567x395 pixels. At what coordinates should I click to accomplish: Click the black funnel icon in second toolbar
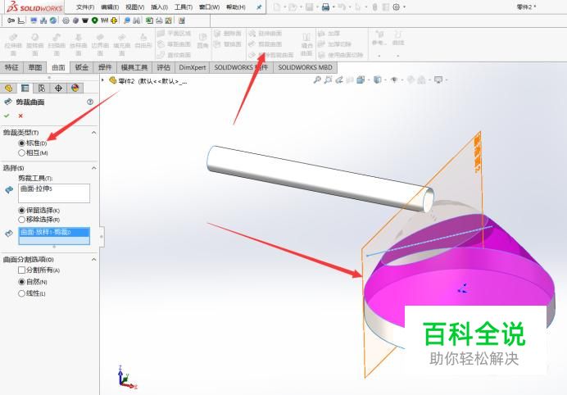[x=85, y=20]
